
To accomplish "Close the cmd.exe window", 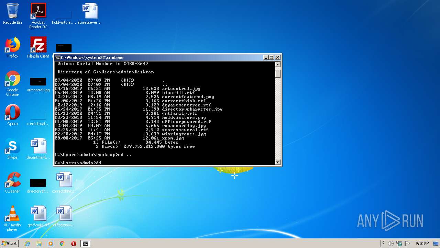I will tap(278, 58).
